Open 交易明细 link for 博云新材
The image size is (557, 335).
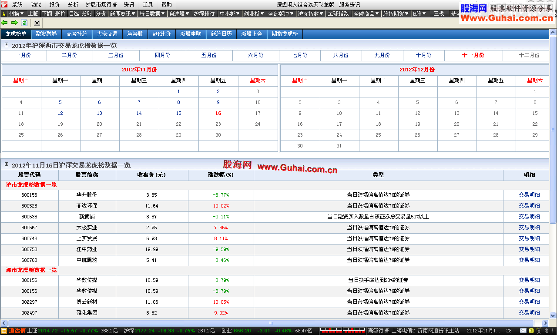coord(529,302)
